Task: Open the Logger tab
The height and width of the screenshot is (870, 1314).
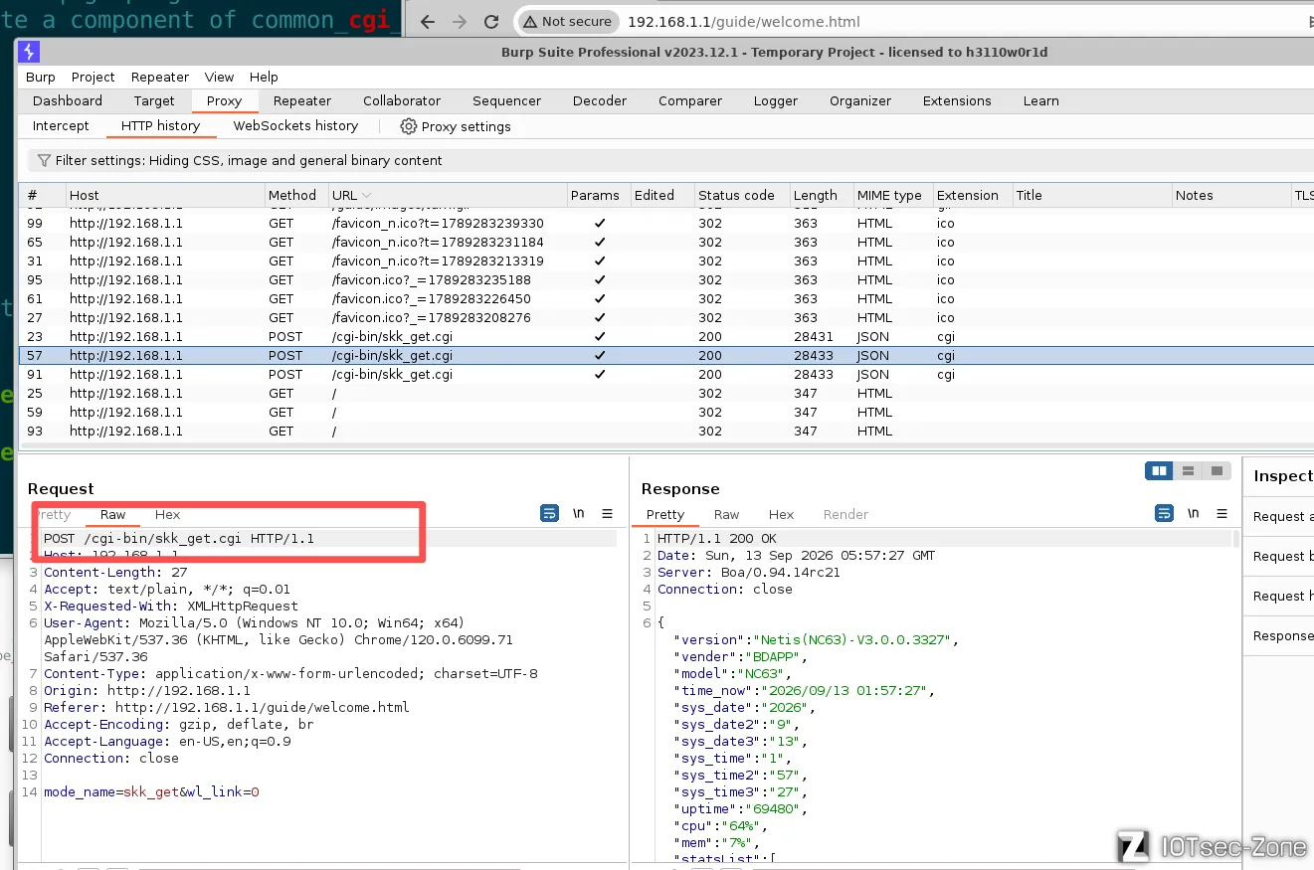Action: pos(776,100)
